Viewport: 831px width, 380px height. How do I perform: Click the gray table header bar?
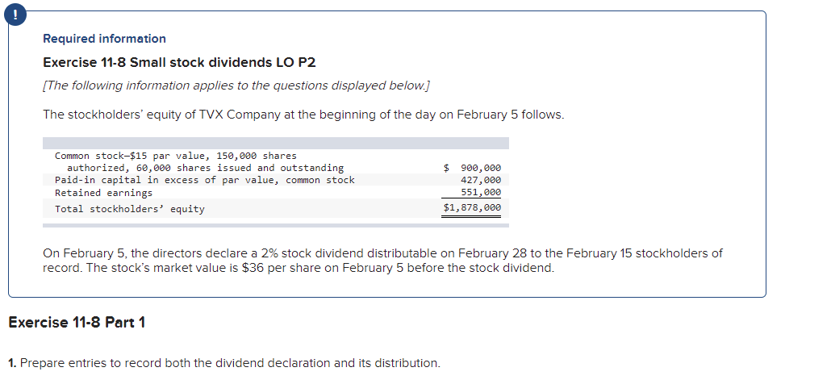click(276, 143)
